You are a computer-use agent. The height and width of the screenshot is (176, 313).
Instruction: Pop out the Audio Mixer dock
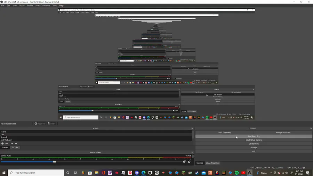pyautogui.click(x=192, y=152)
